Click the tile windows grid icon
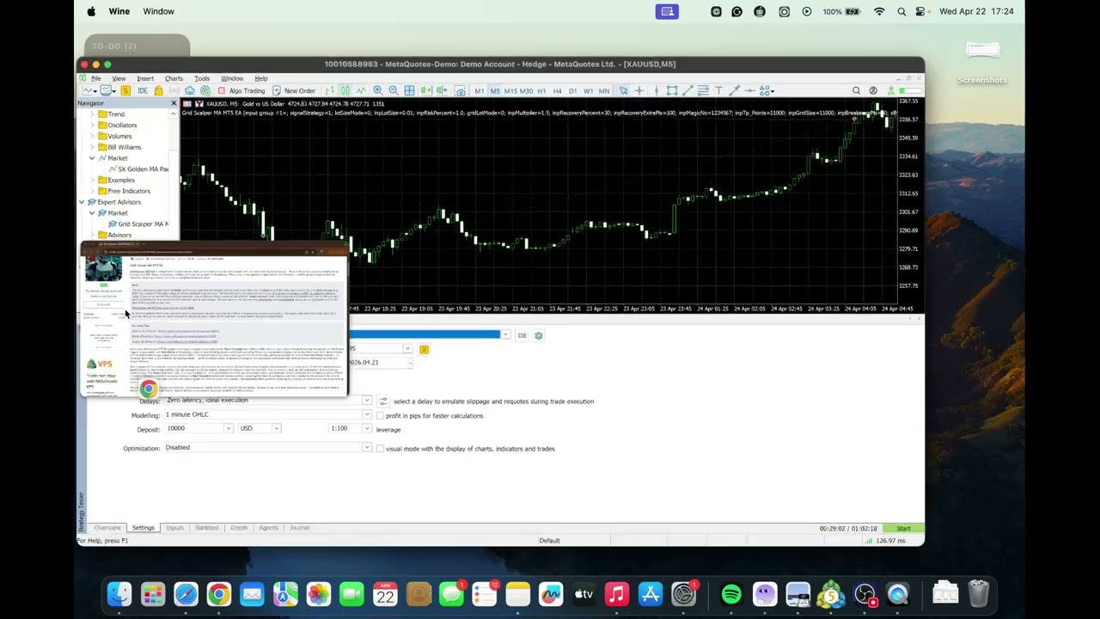Screen dimensions: 1100x619 (410, 90)
